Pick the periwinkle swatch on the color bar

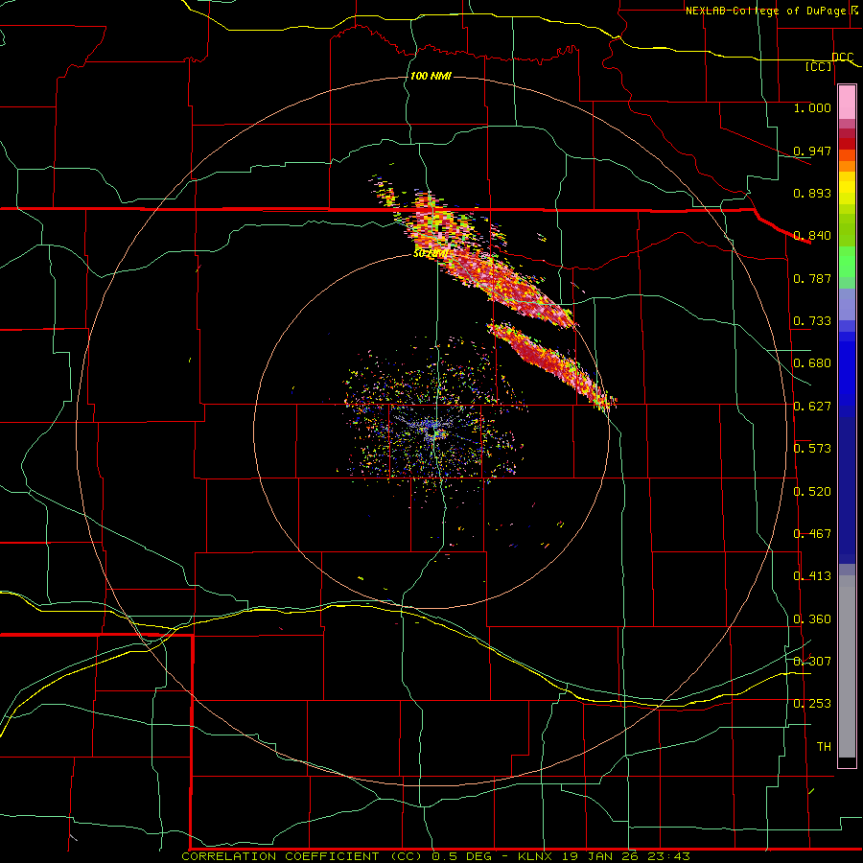[x=847, y=304]
